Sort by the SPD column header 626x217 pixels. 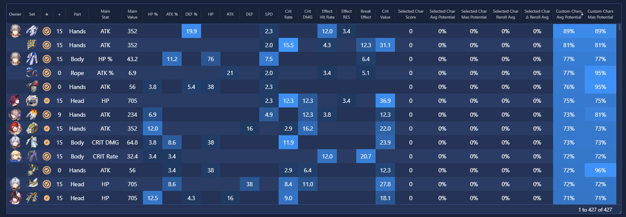(x=269, y=14)
